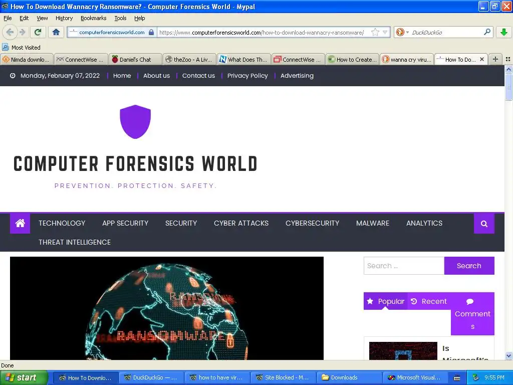Switch to the theZoo tab
513x385 pixels.
[x=190, y=59]
